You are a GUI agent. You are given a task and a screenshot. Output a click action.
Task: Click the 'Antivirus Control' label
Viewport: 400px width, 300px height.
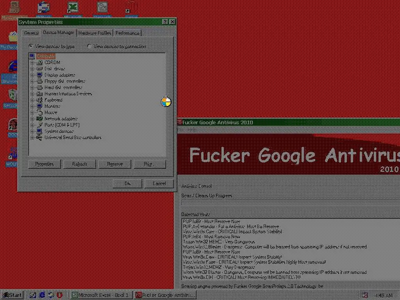point(196,186)
